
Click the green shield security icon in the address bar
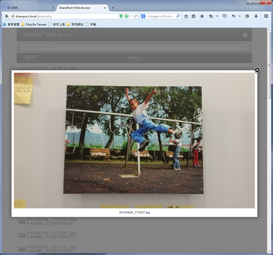(x=121, y=16)
